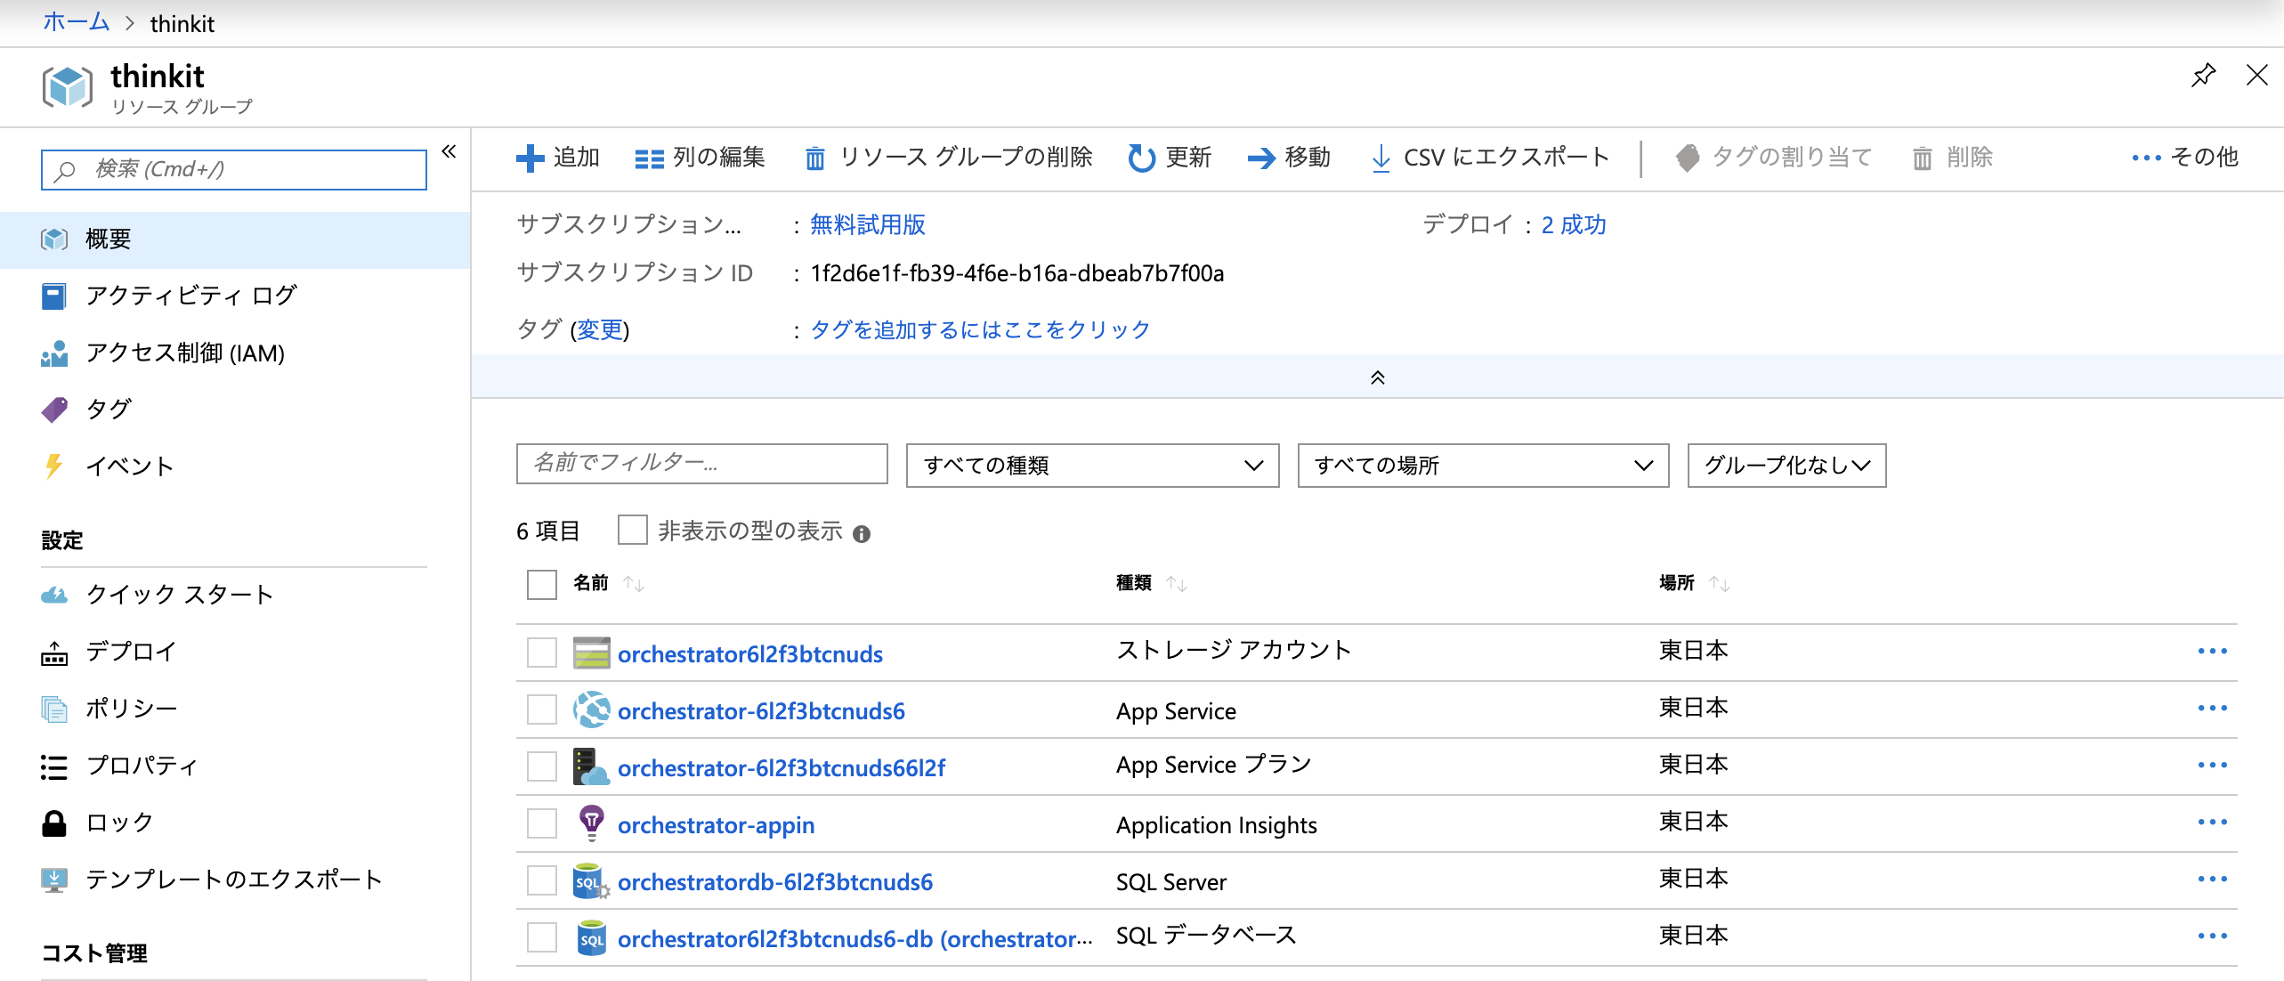The width and height of the screenshot is (2284, 981).
Task: Click the info icon next to 非表示の型の表示
Action: click(x=861, y=533)
